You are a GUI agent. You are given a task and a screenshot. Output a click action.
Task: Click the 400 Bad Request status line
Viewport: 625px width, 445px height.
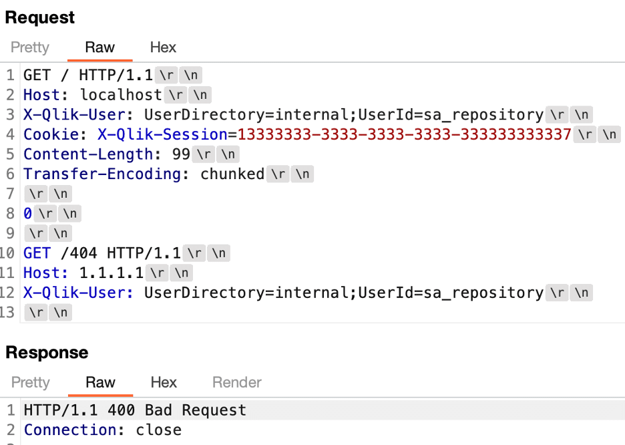point(135,410)
